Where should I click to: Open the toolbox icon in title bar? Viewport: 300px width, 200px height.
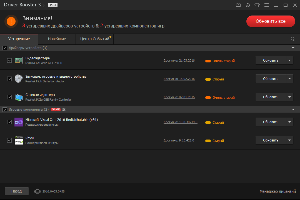238,5
